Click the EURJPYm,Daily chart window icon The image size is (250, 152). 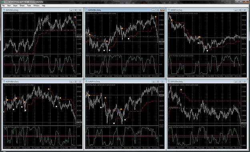pos(86,82)
